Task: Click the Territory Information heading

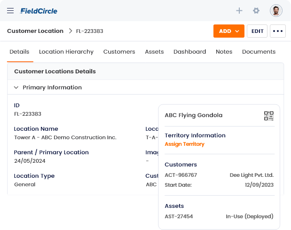Action: [x=195, y=135]
